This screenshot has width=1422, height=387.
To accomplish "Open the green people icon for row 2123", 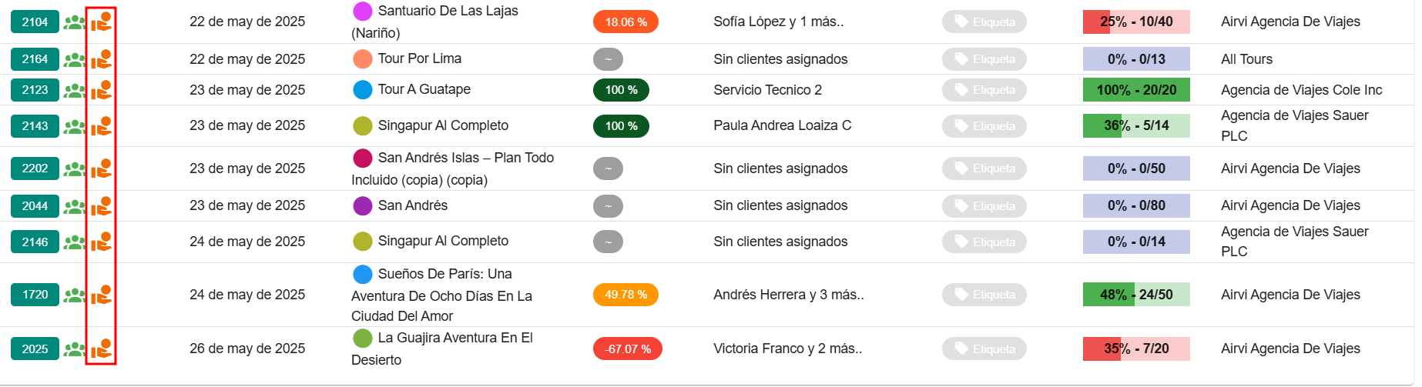I will coord(74,90).
